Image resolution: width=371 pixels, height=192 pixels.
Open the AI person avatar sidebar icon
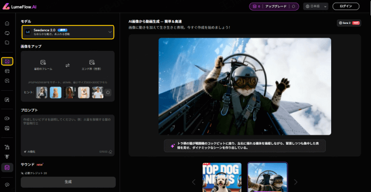click(7, 147)
